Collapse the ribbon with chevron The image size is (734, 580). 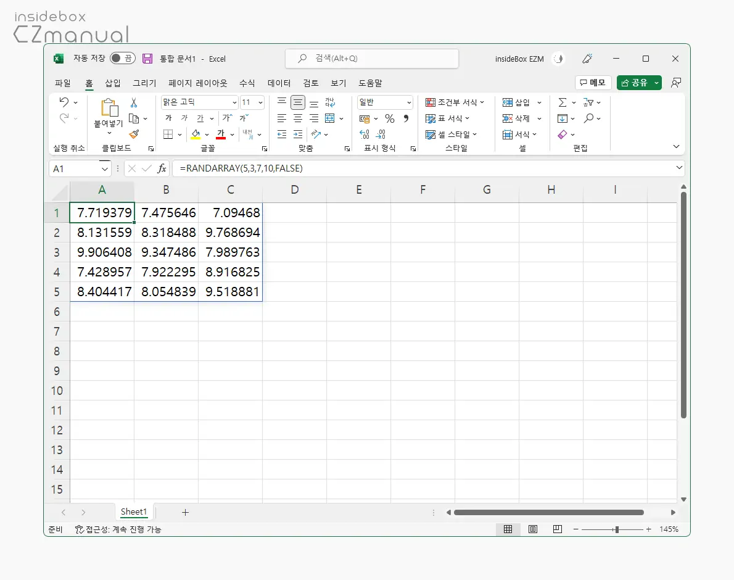pyautogui.click(x=677, y=146)
